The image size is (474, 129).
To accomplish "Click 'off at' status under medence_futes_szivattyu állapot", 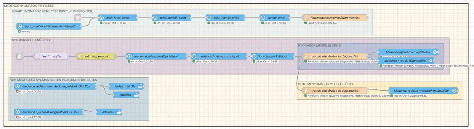I will (x=140, y=62).
